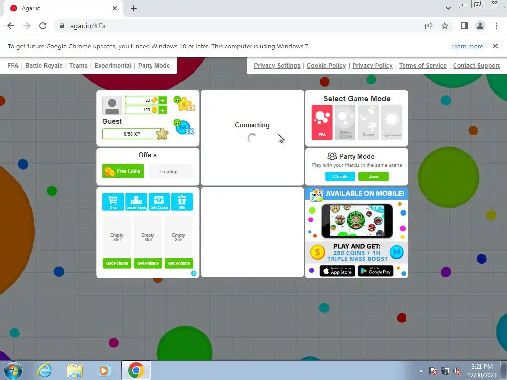This screenshot has height=380, width=507.
Task: Join a party with the Join button
Action: 373,177
